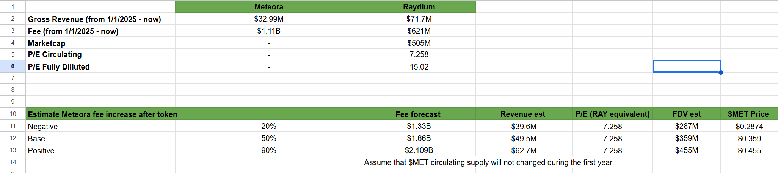Select the Negative scenario 20% cell
This screenshot has width=778, height=173.
click(268, 126)
